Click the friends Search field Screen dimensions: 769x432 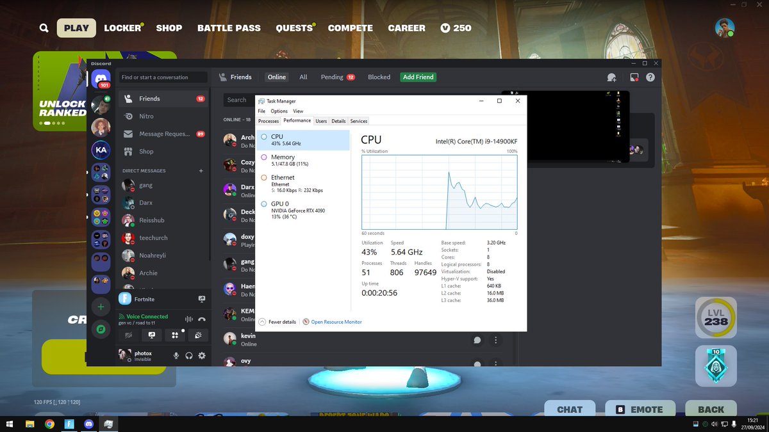click(x=239, y=100)
